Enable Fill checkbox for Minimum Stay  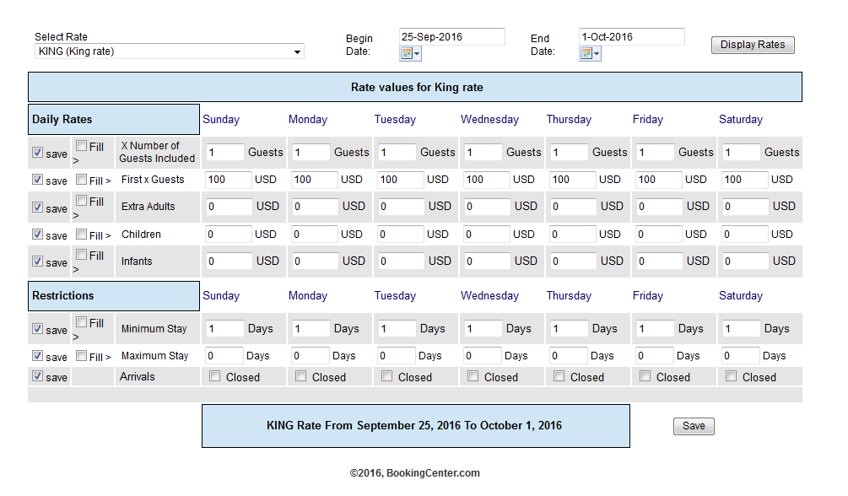click(82, 322)
